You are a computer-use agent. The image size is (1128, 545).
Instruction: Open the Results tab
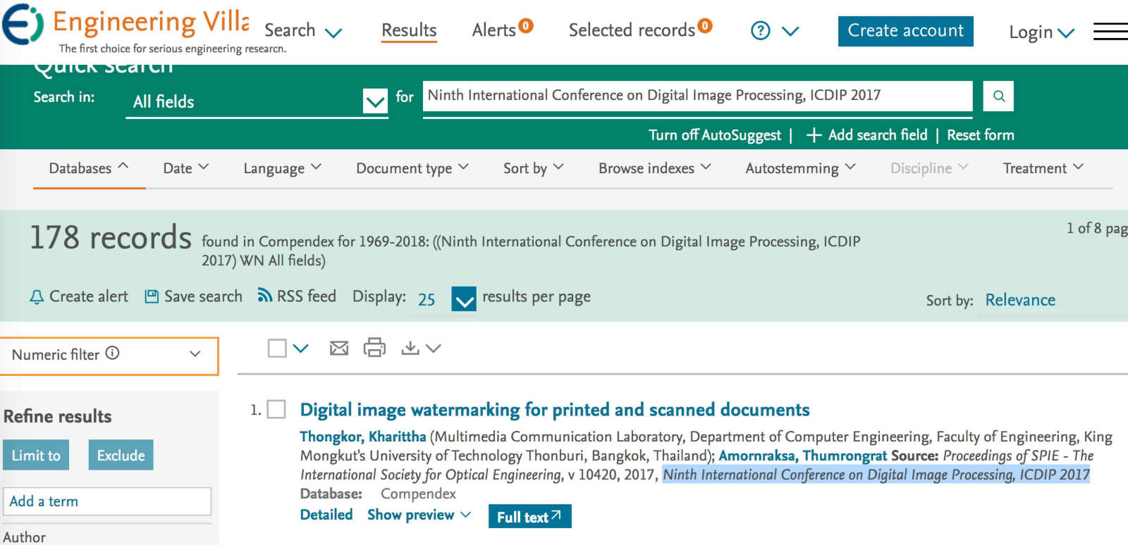(409, 30)
